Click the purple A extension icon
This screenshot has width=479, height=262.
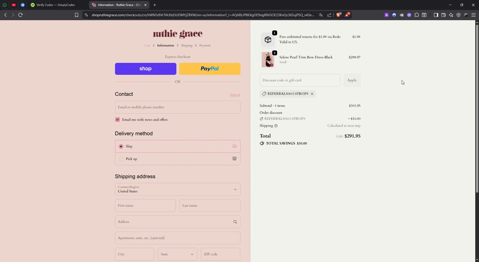[x=386, y=15]
